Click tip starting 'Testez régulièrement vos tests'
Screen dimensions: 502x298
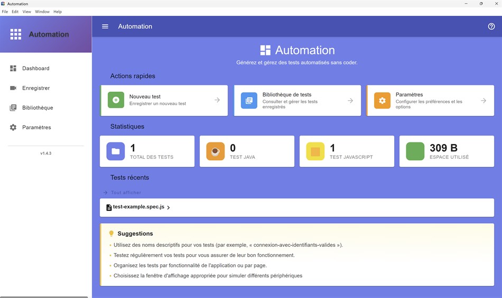pos(204,255)
